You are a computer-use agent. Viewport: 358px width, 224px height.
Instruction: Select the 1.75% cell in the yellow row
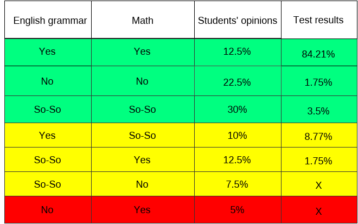click(318, 161)
